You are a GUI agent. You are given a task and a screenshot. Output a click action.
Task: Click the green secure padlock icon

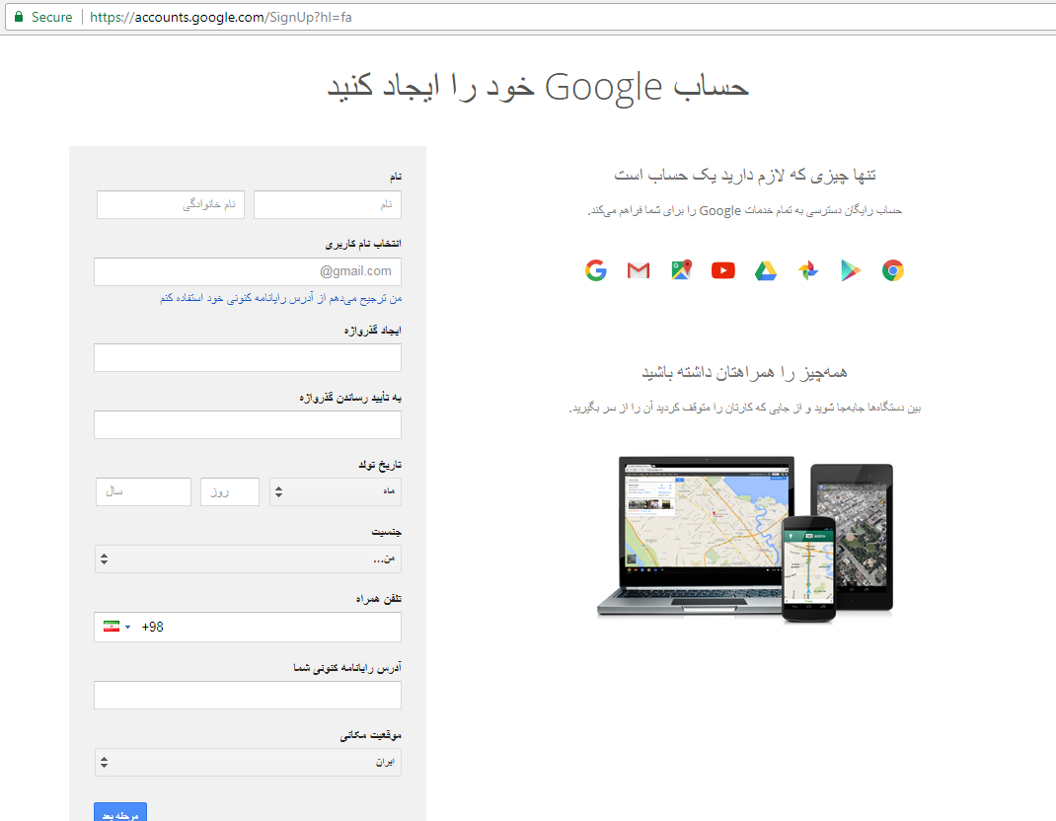tap(19, 17)
